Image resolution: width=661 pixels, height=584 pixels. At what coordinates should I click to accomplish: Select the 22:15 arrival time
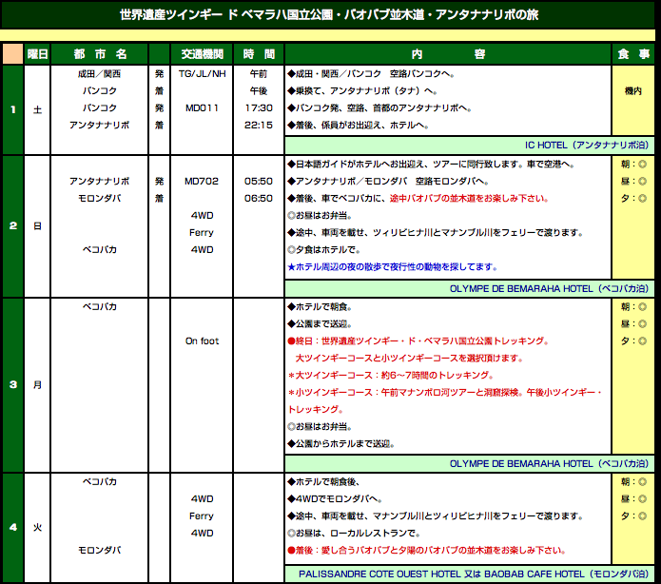pos(259,126)
